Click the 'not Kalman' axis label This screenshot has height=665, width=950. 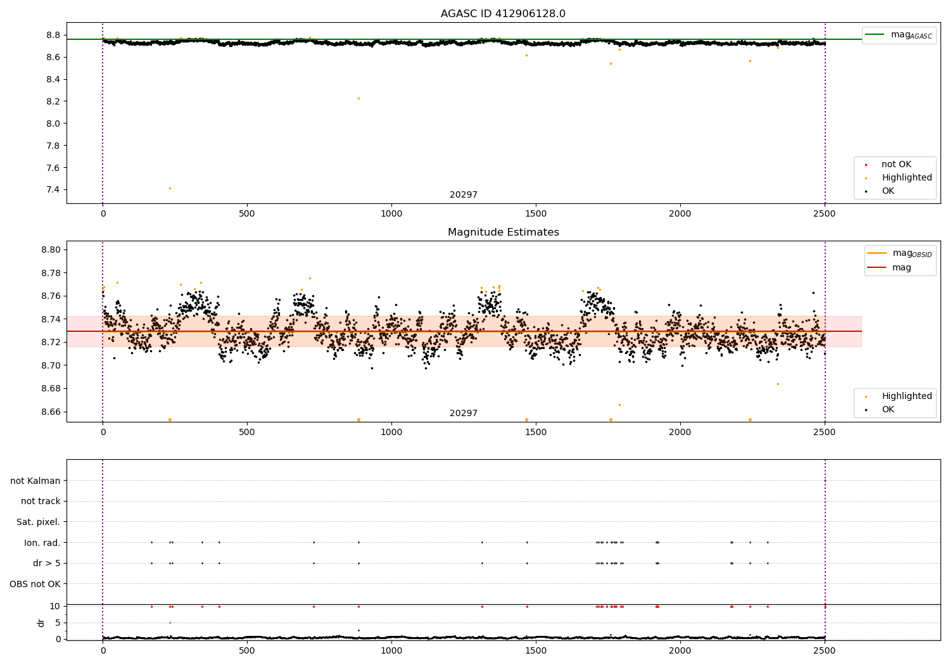35,481
